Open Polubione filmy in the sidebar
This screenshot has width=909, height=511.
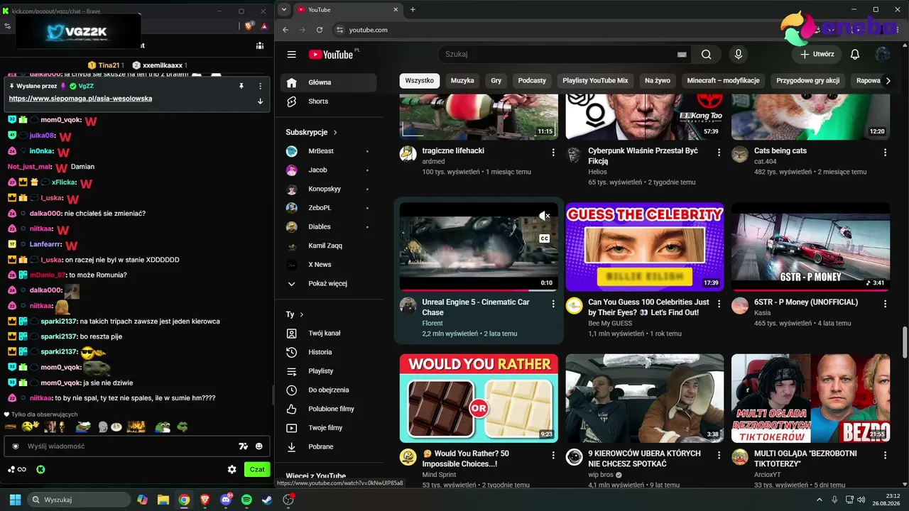pyautogui.click(x=329, y=409)
